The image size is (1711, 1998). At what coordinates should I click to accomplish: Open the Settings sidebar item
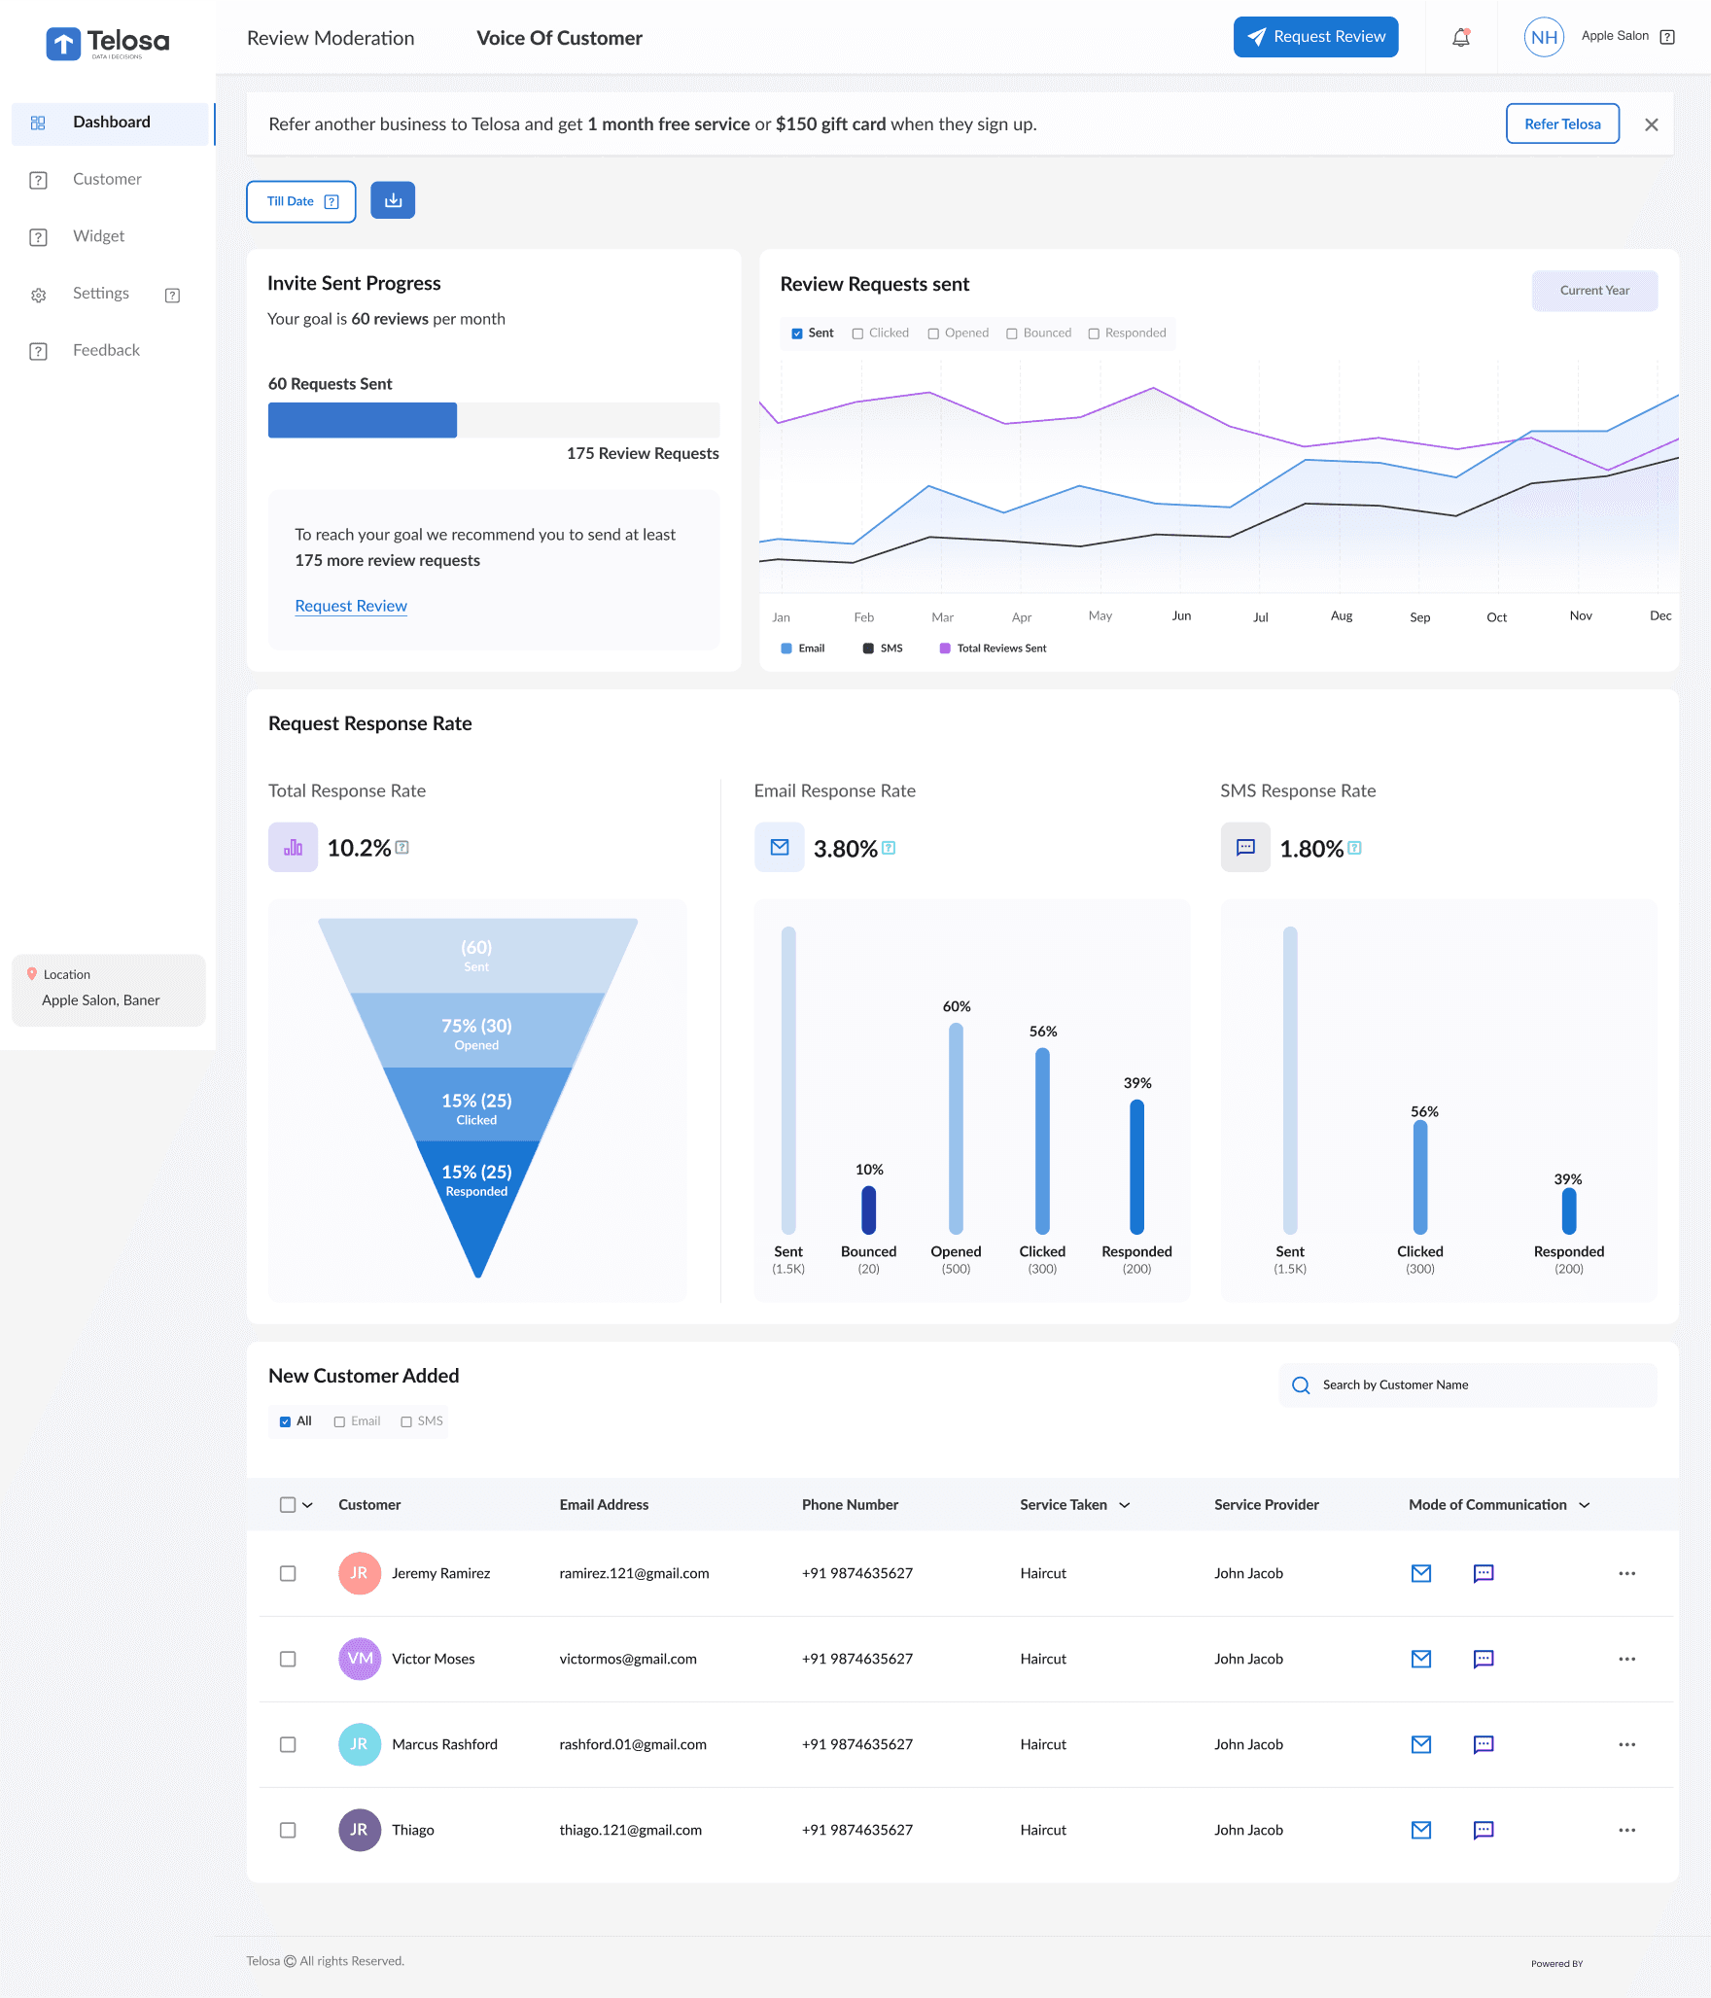click(x=100, y=294)
